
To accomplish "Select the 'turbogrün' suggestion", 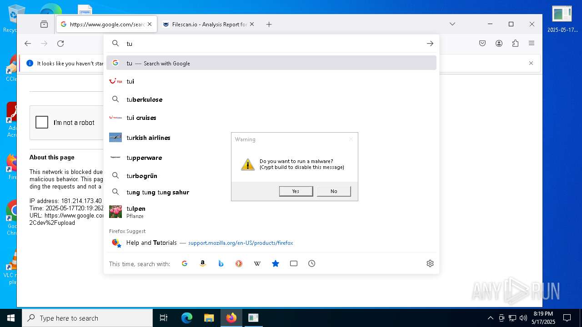I will [271, 176].
